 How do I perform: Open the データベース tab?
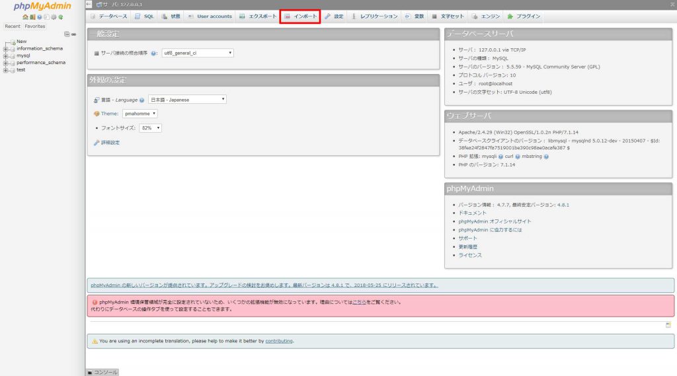pyautogui.click(x=109, y=17)
